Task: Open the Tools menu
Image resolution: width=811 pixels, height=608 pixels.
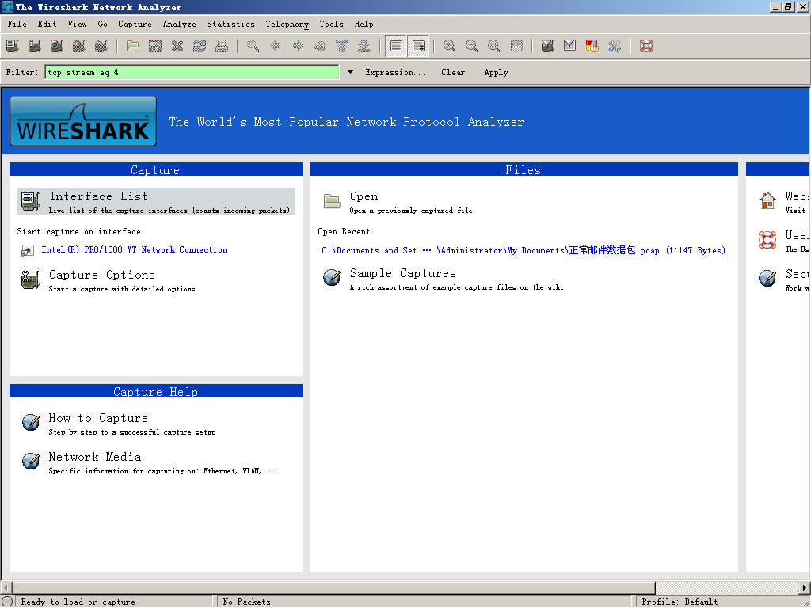Action: tap(332, 24)
